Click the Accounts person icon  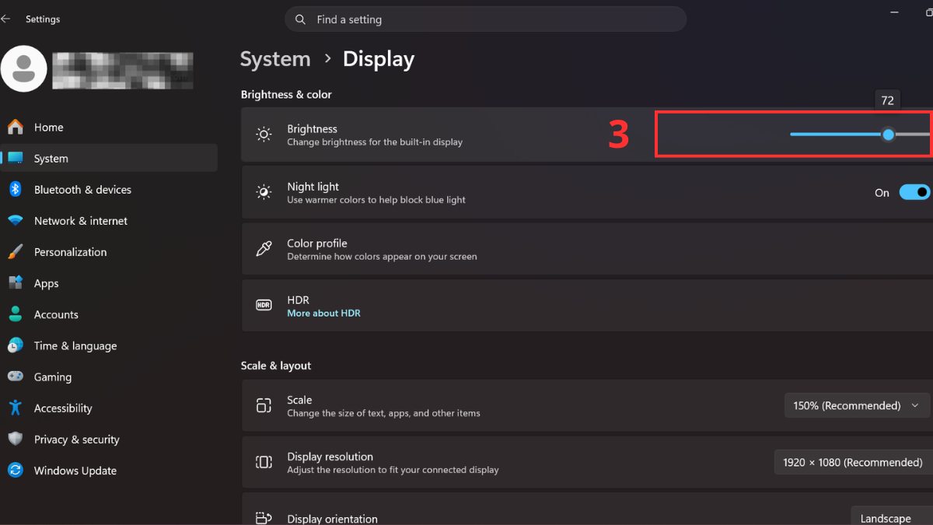(16, 314)
